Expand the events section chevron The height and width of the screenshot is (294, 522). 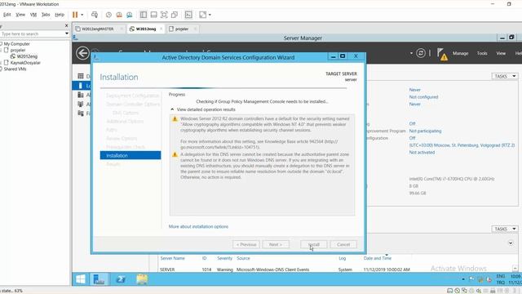[511, 243]
